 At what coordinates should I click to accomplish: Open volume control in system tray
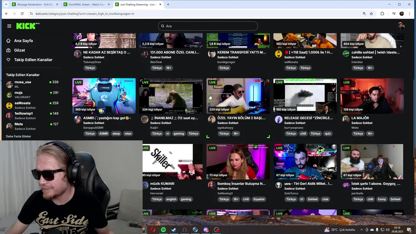point(387,230)
